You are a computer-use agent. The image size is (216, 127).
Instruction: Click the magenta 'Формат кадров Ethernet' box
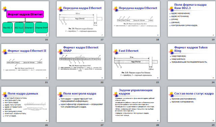(x=25, y=14)
